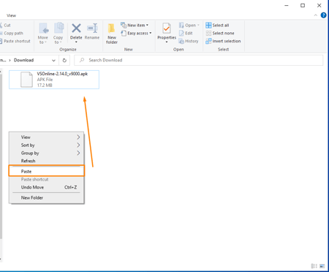Image resolution: width=329 pixels, height=272 pixels.
Task: Open the New item menu
Action: tap(135, 25)
